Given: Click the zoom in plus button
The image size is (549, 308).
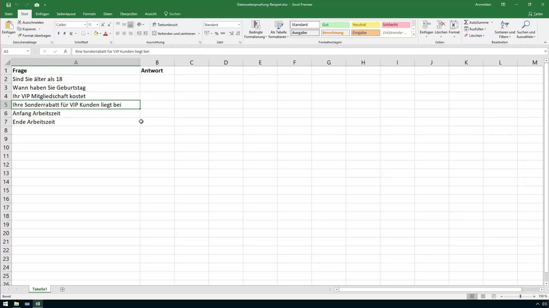Looking at the screenshot, I should (x=534, y=297).
